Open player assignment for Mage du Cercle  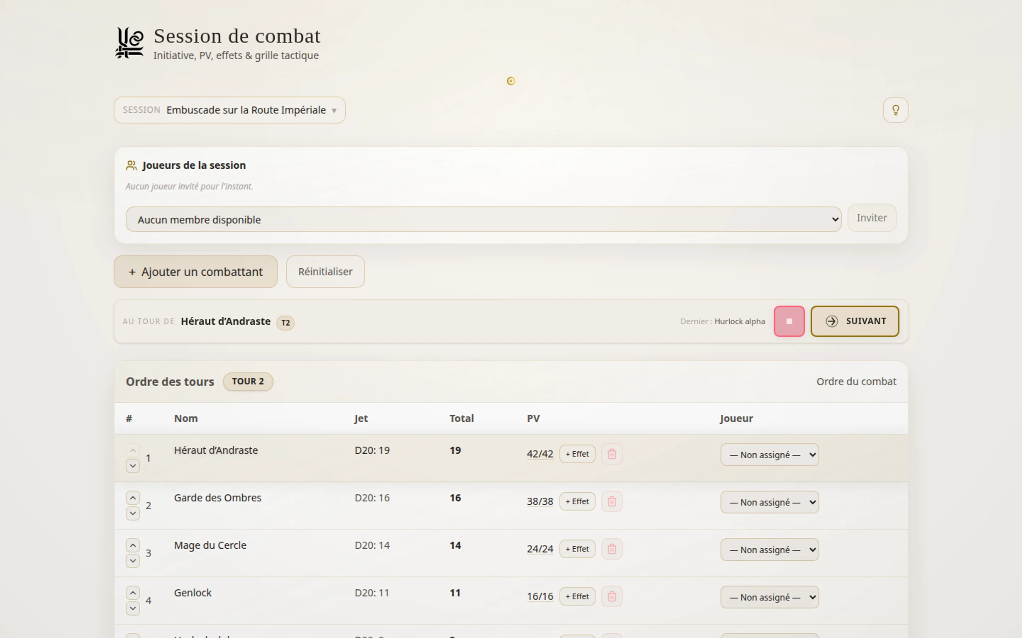click(x=769, y=550)
